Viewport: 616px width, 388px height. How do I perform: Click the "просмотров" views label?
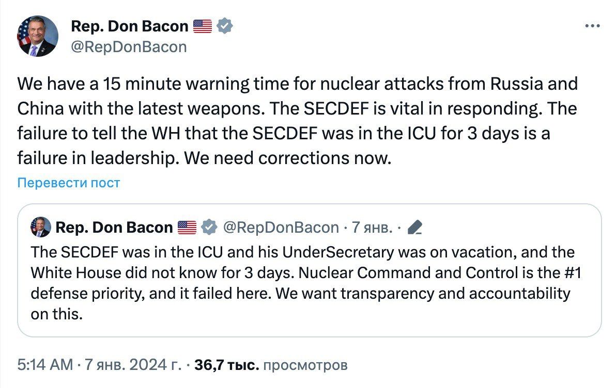305,365
